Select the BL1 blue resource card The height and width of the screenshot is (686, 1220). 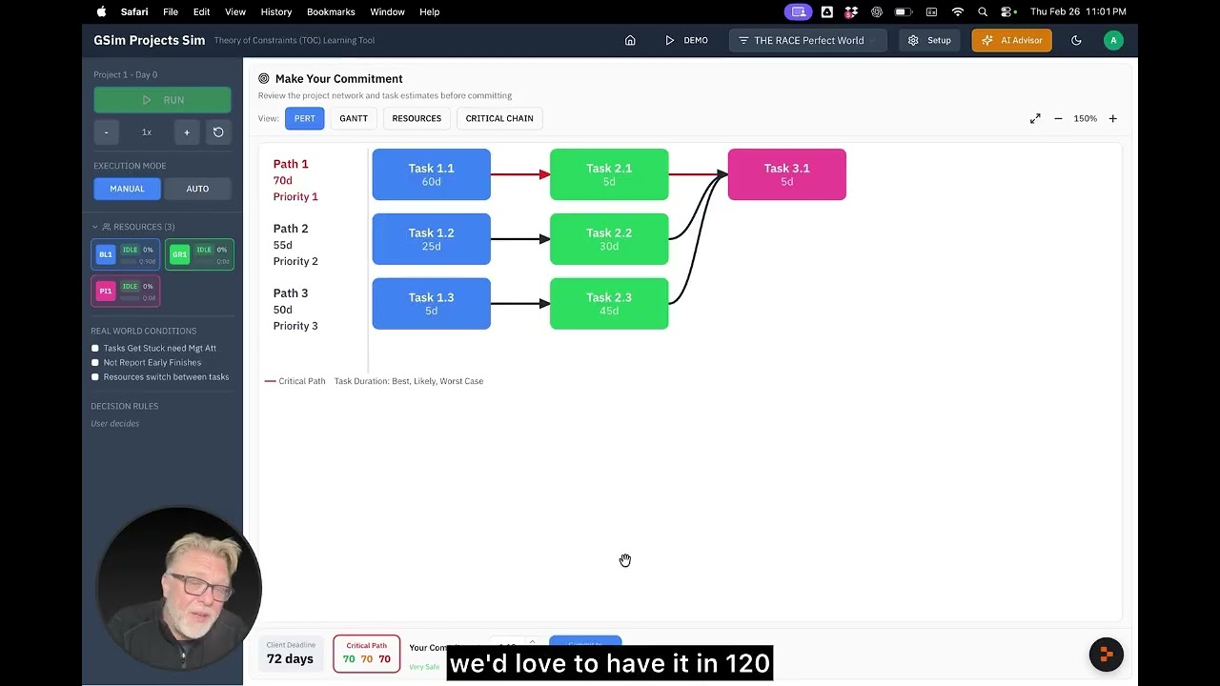125,254
